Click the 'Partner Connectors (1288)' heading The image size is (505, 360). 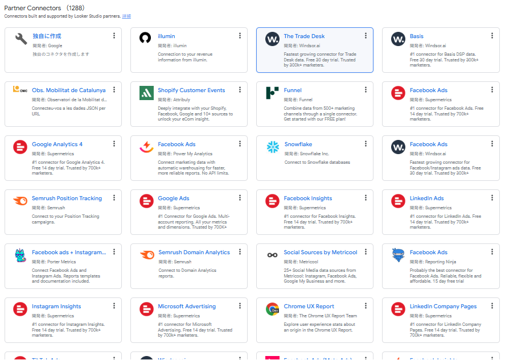(x=44, y=8)
